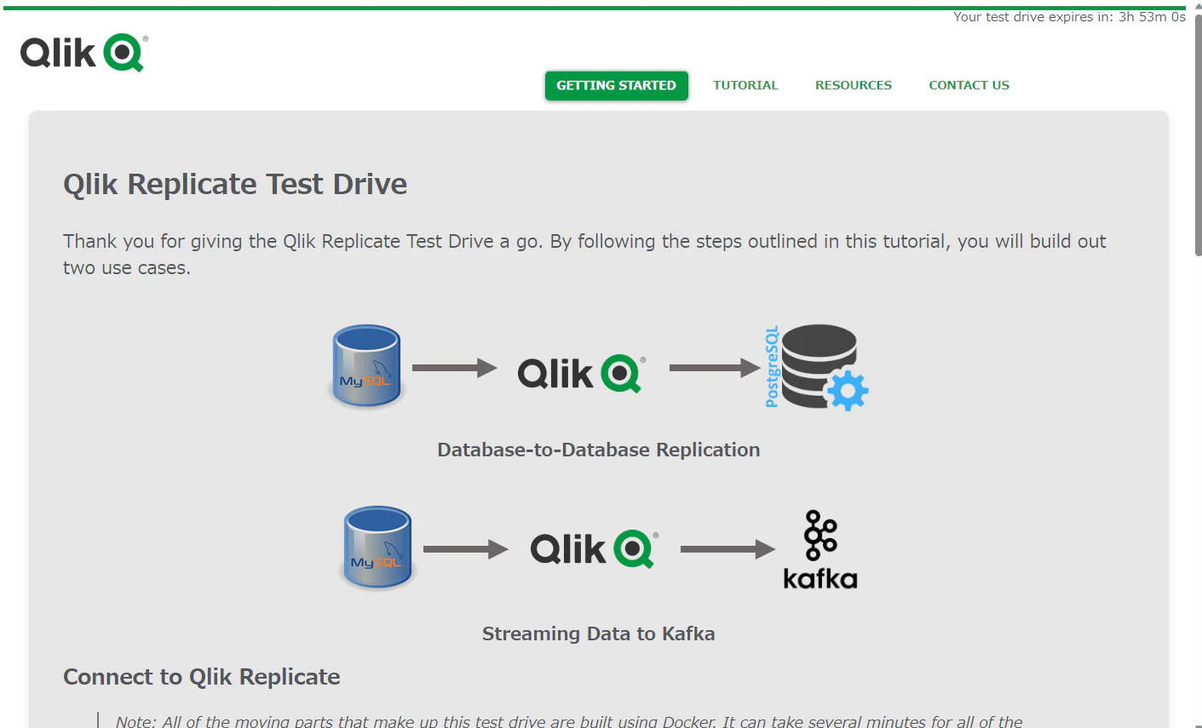Open the Getting Started tab
The image size is (1202, 728).
click(616, 85)
